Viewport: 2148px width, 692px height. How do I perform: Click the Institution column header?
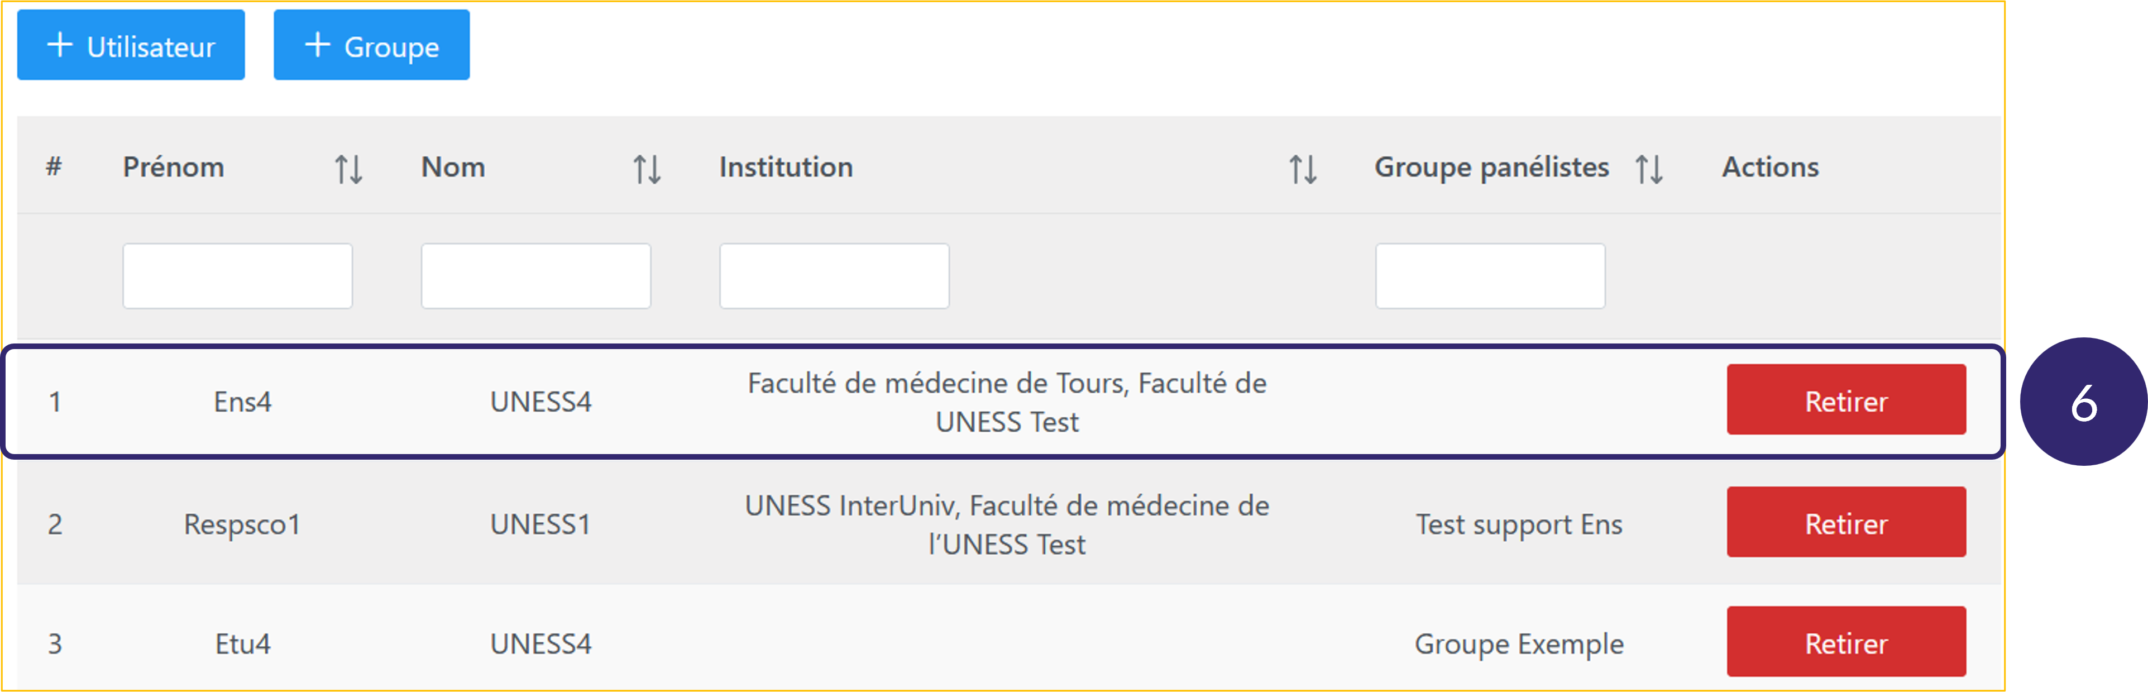point(786,168)
